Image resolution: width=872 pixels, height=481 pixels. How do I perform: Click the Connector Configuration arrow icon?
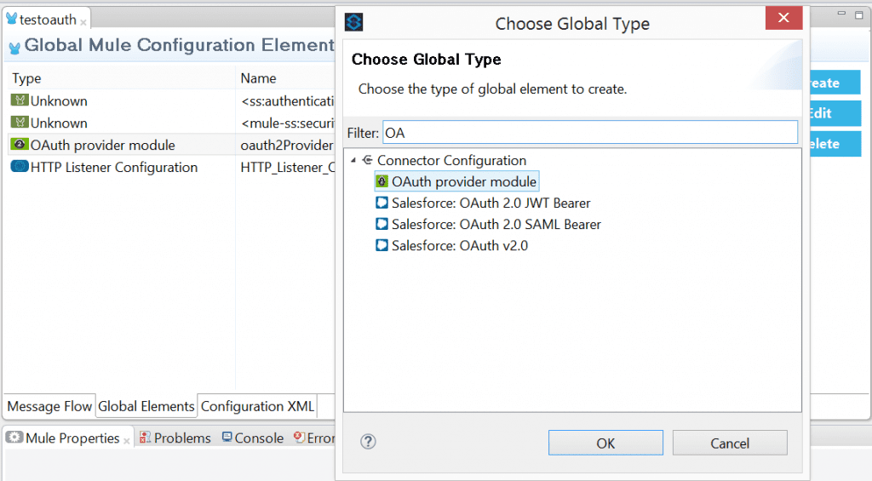click(367, 160)
